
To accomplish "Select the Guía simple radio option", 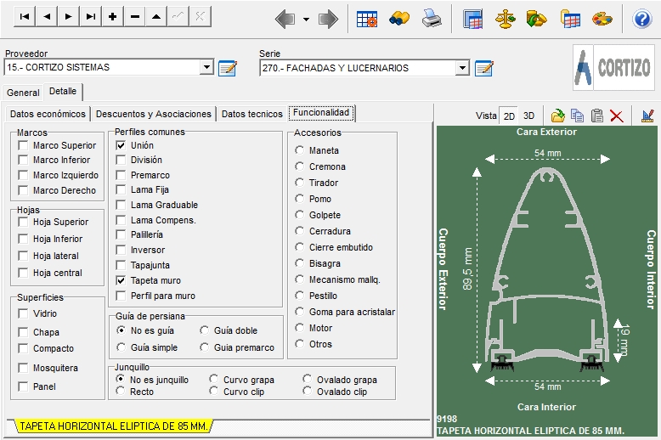I will 121,347.
